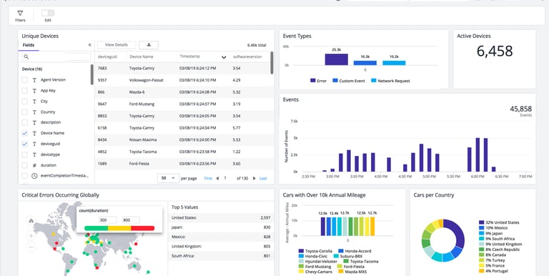549x276 pixels.
Task: Toggle the Edit switch
Action: coord(48,13)
